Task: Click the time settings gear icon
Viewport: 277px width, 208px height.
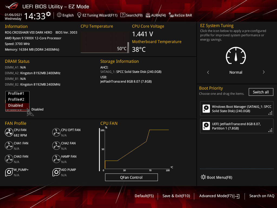Action: 48,14
